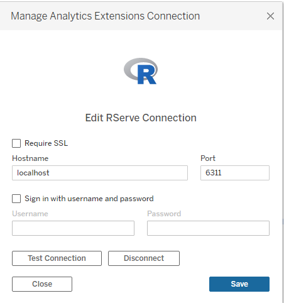Click the Disconnect button
This screenshot has height=303, width=284.
tap(144, 258)
